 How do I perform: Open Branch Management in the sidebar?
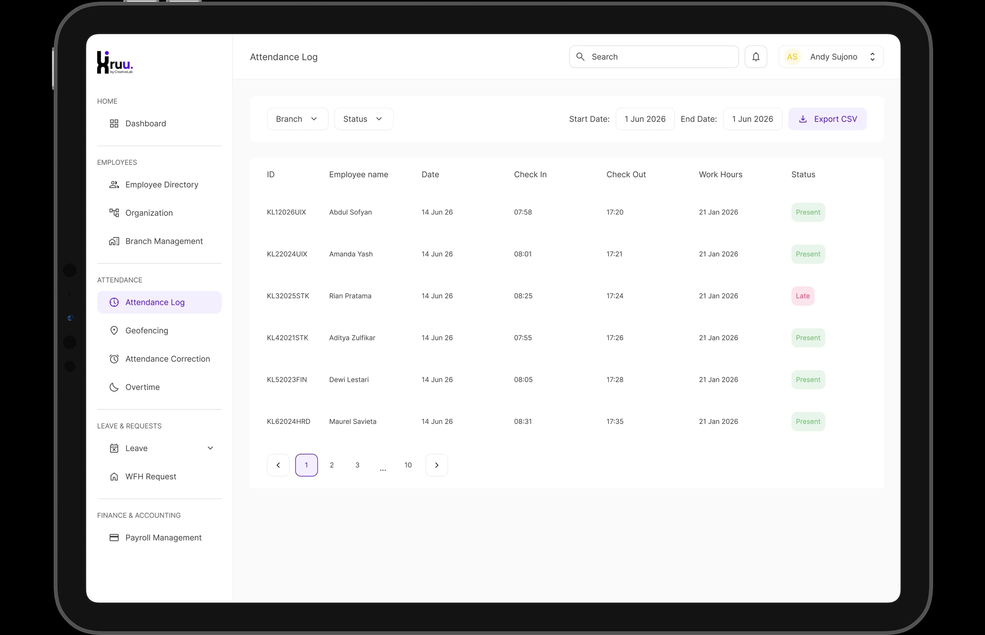coord(159,241)
